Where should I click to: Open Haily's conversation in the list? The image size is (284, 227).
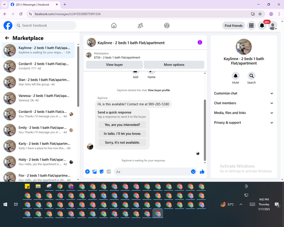[38, 162]
